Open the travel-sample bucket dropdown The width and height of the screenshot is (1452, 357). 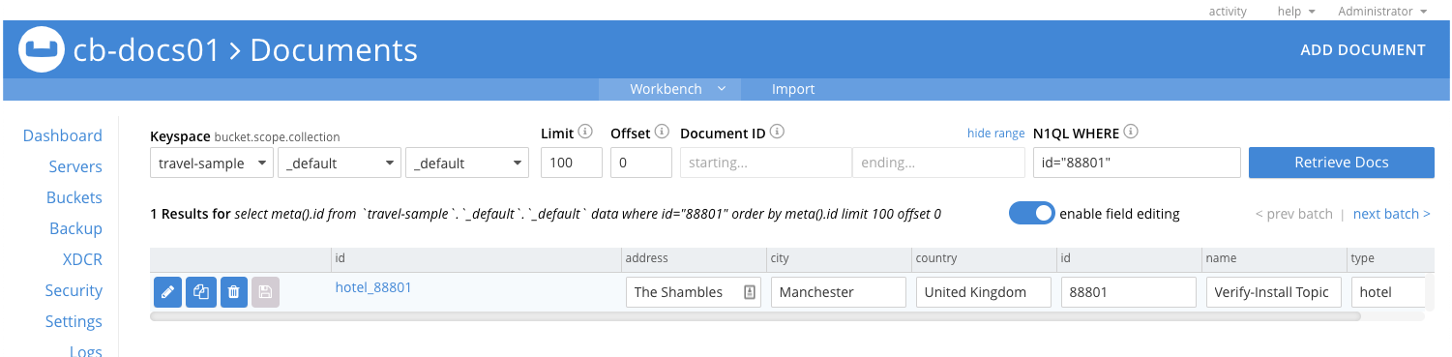click(212, 163)
